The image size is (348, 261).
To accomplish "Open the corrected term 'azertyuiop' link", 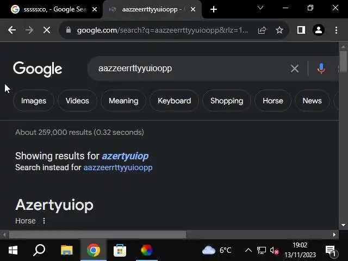I will (x=125, y=156).
